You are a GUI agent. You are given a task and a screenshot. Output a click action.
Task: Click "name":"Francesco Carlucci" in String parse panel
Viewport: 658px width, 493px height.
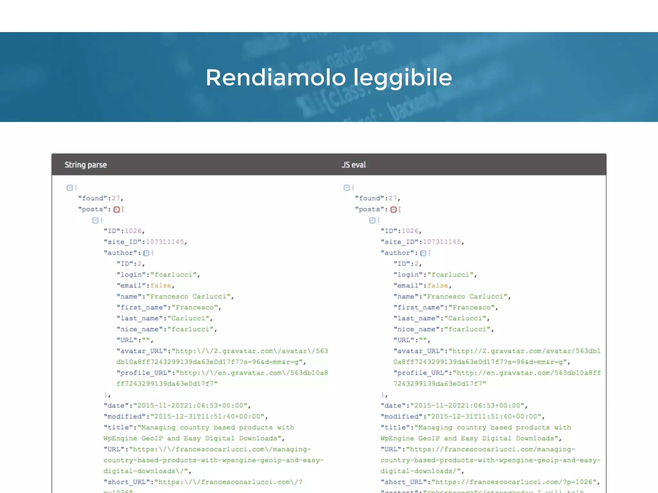[x=175, y=297]
